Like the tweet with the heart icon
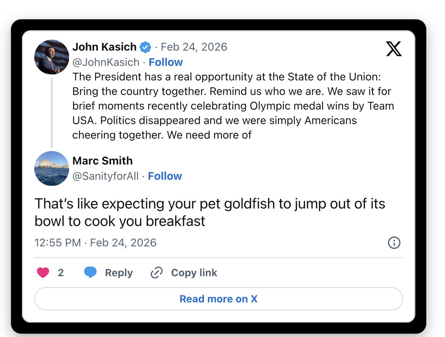Viewport: 445px width, 337px height. [x=43, y=273]
